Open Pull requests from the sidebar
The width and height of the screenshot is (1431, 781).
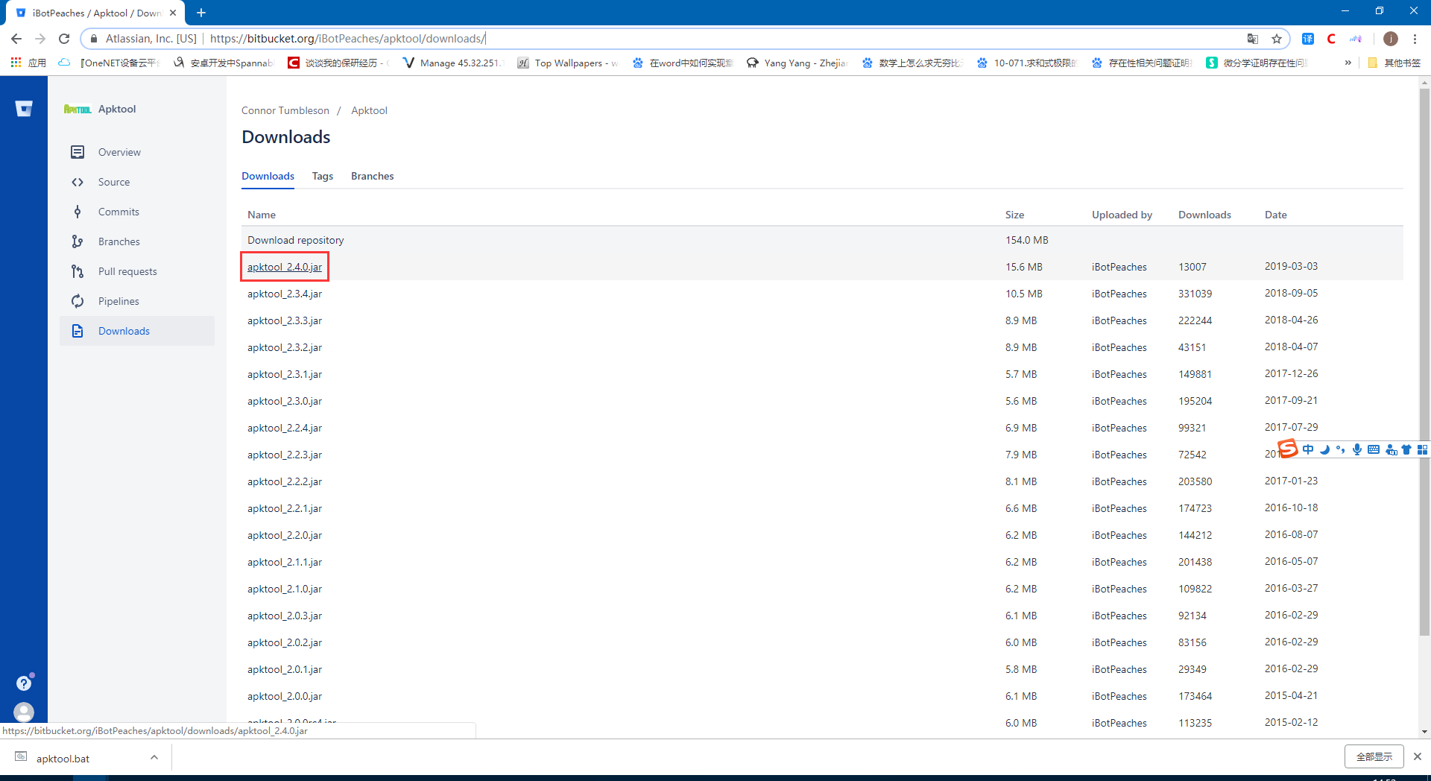[x=127, y=271]
